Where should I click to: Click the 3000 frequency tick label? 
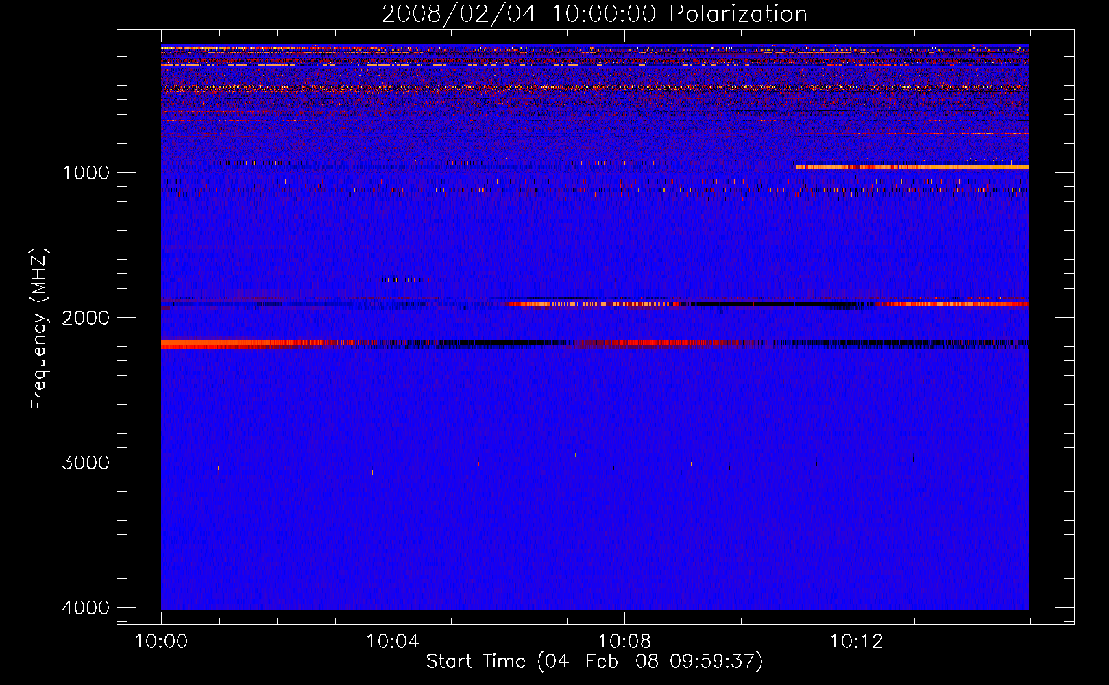(x=86, y=462)
